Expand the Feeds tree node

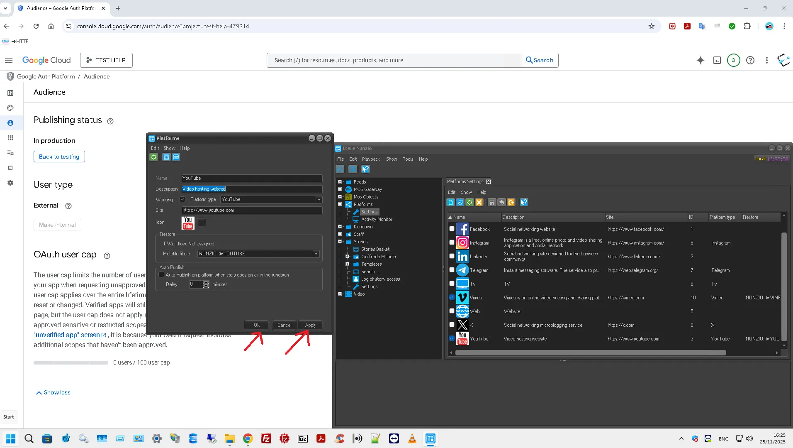click(340, 181)
